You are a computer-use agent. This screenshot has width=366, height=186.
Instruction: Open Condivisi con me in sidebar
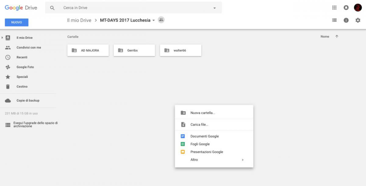pos(29,47)
